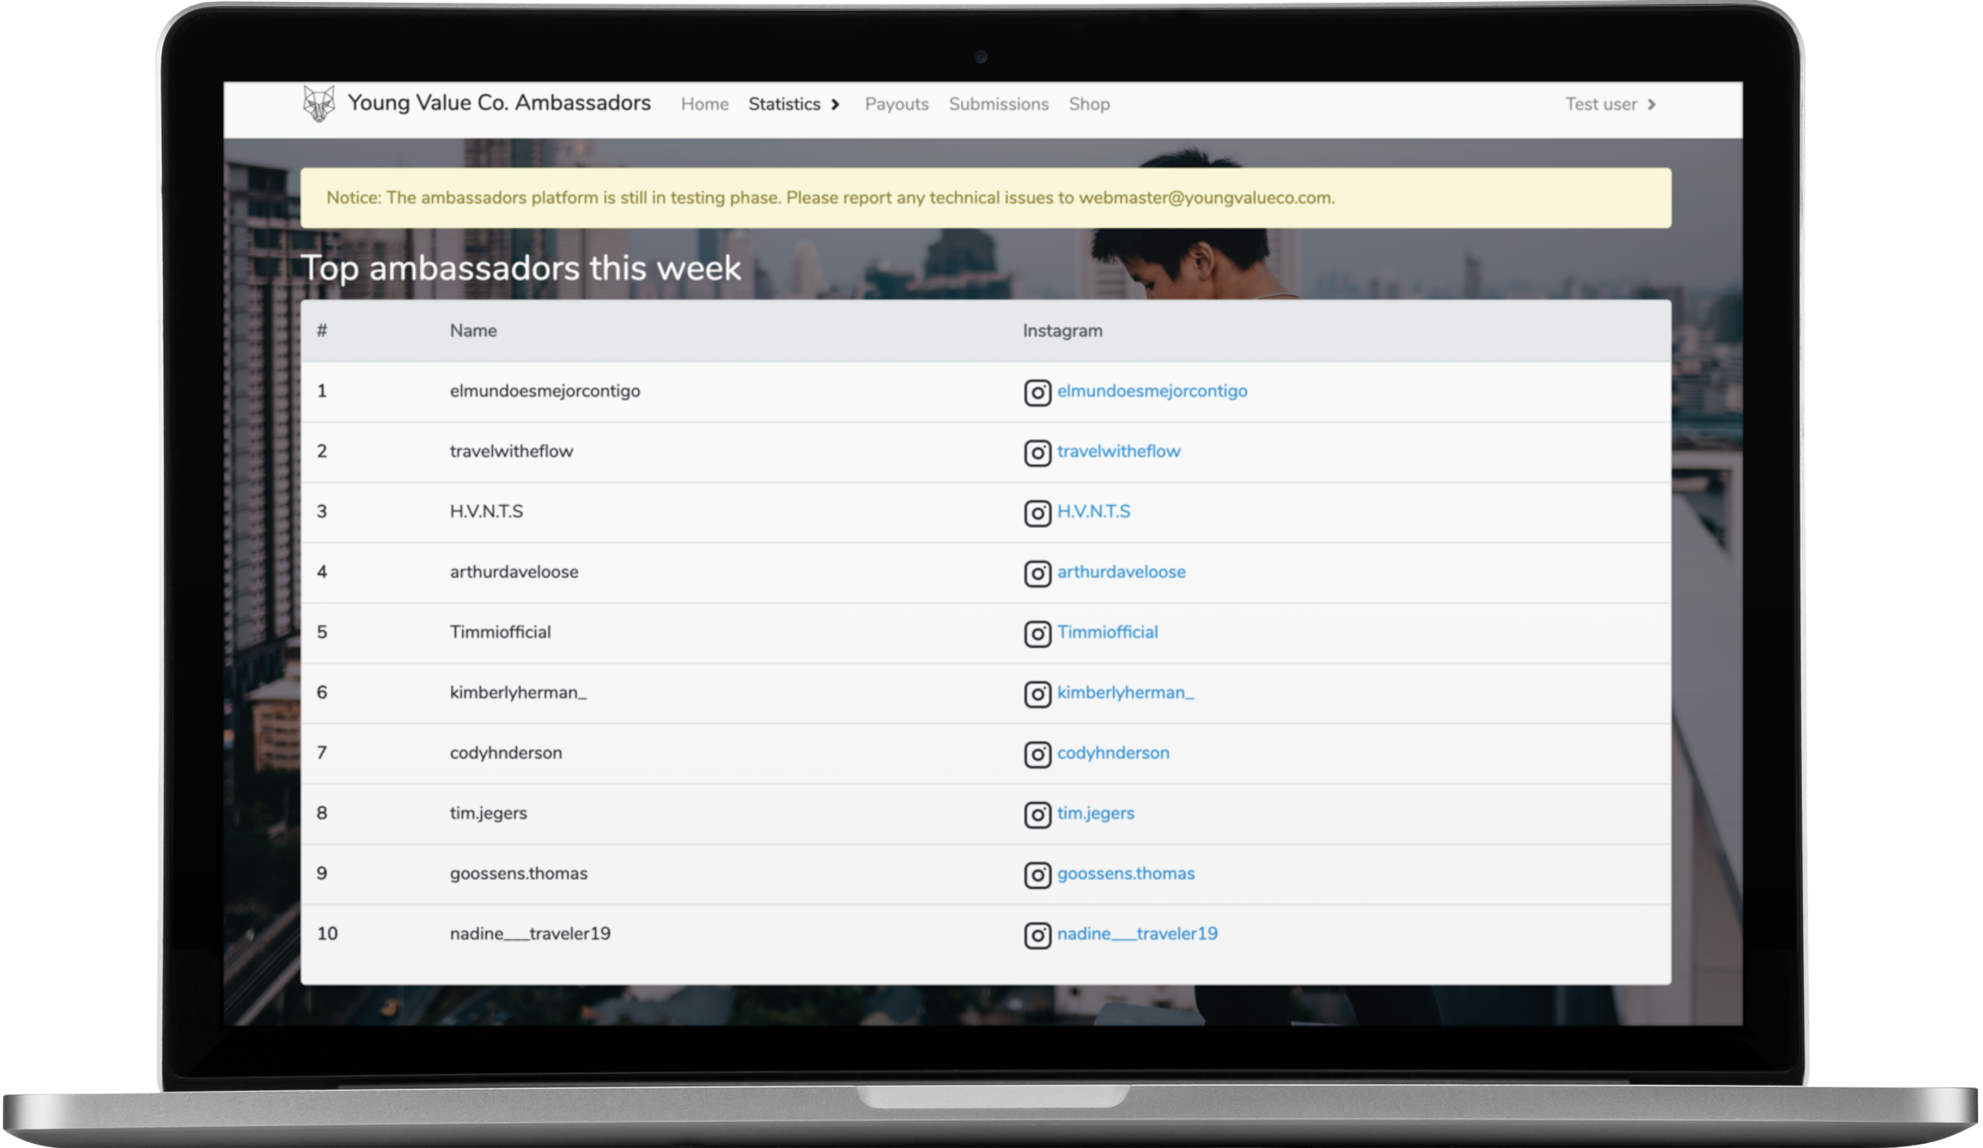Open the Shop section
1983x1148 pixels.
click(x=1089, y=104)
